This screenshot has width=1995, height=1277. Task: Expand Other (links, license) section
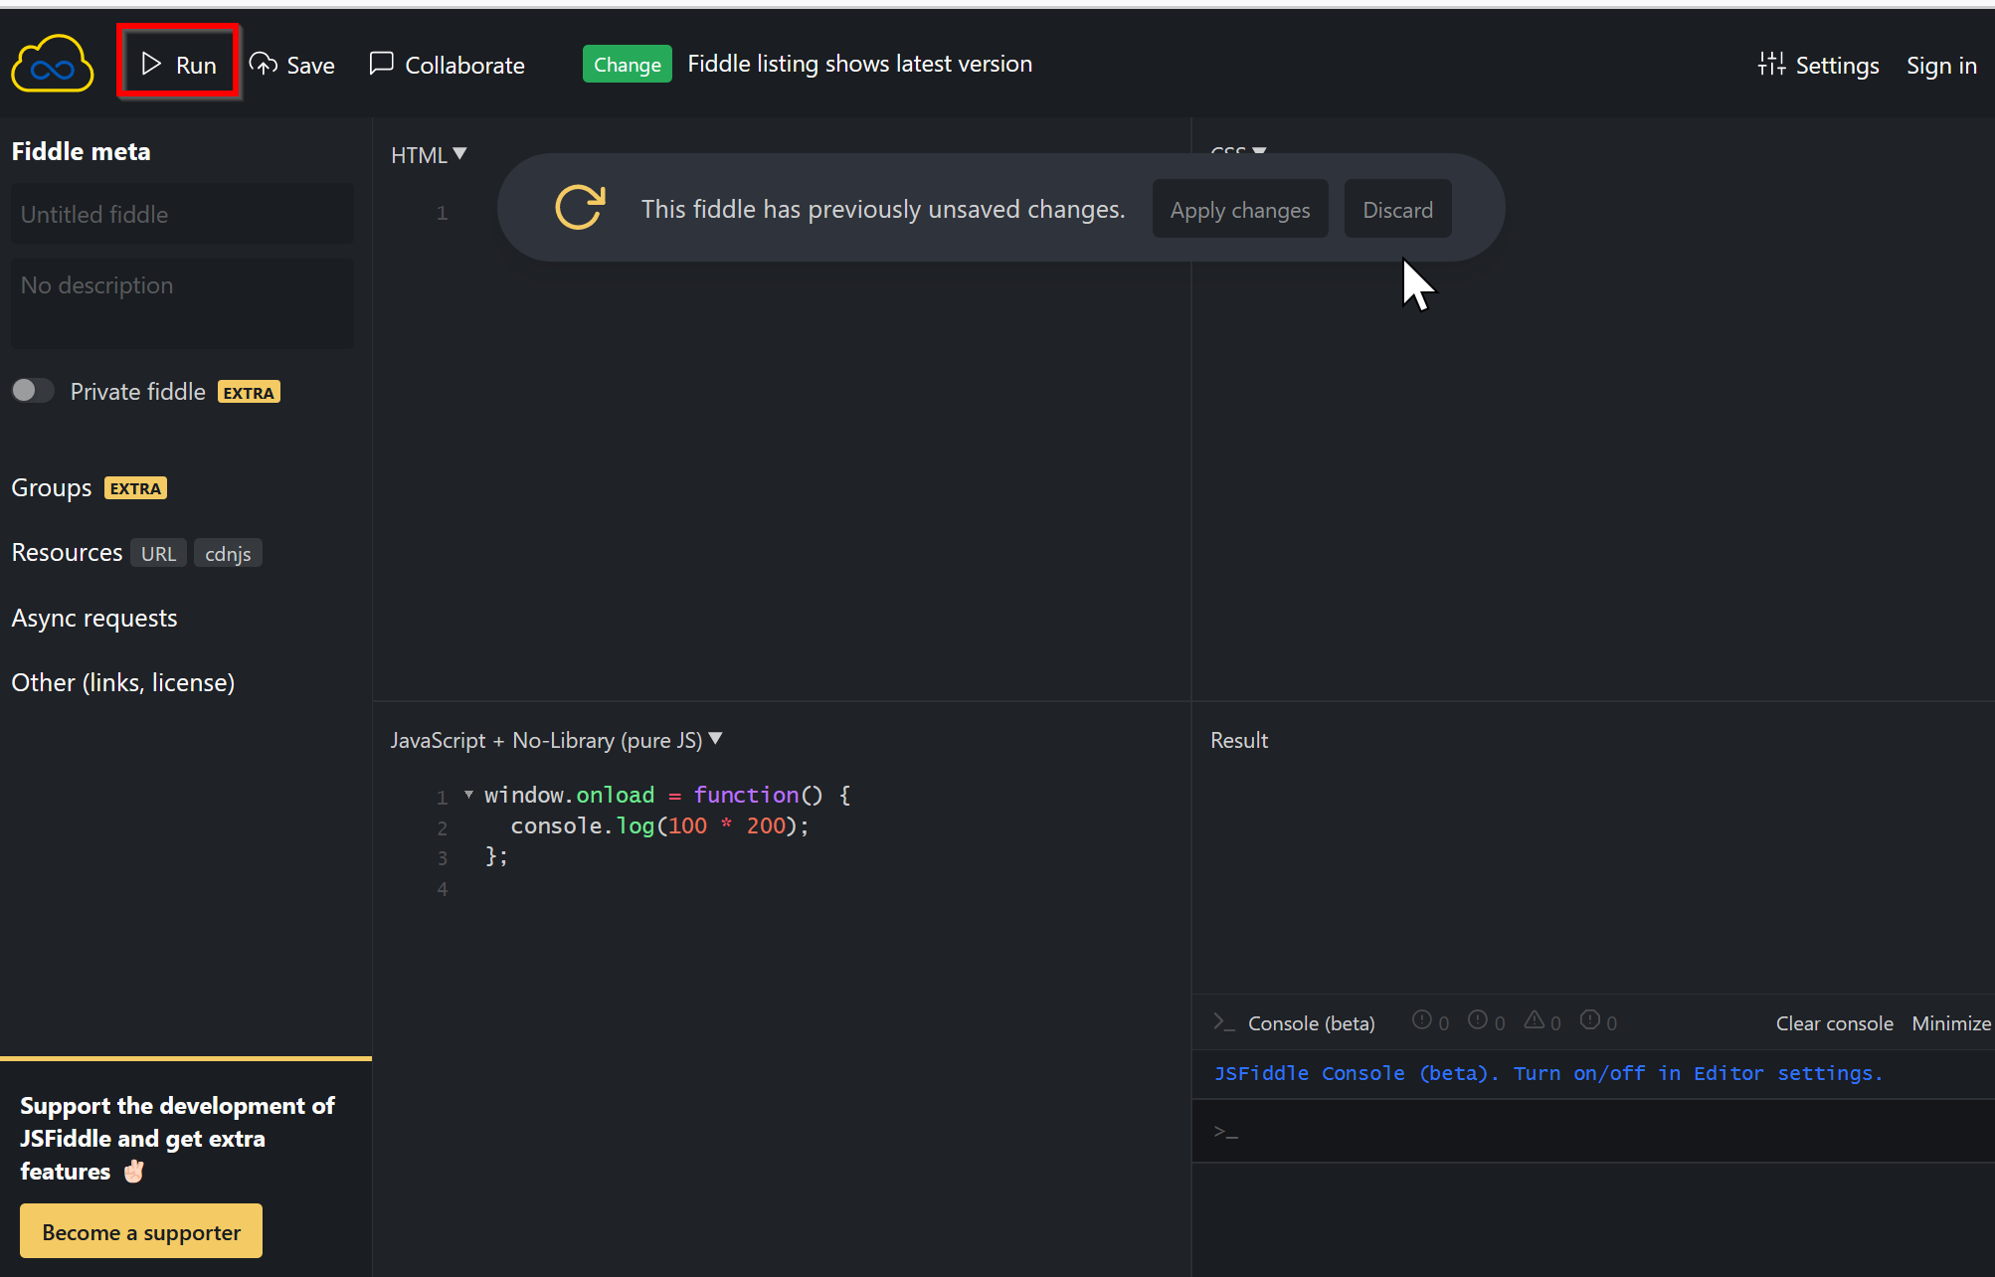coord(123,682)
